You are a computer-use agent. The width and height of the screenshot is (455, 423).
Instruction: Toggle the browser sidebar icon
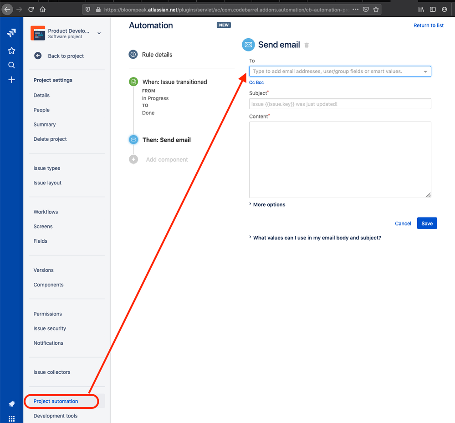click(x=433, y=10)
